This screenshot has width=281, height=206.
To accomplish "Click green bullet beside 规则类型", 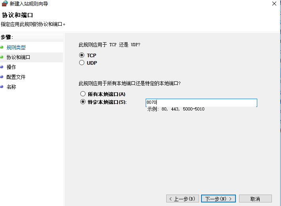I will [2, 47].
